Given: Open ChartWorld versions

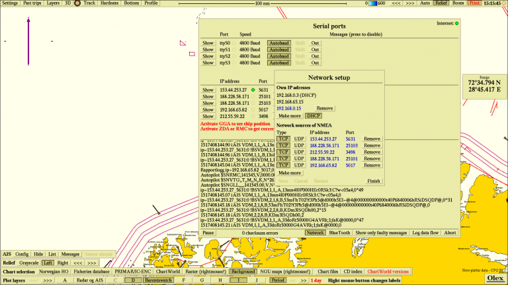Looking at the screenshot, I should click(x=388, y=272).
